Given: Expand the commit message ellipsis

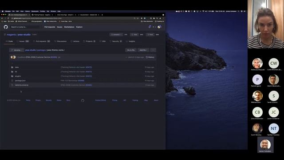Looking at the screenshot, I should coord(59,57).
